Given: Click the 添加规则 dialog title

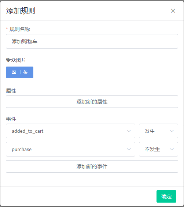Looking at the screenshot, I should pos(21,11).
